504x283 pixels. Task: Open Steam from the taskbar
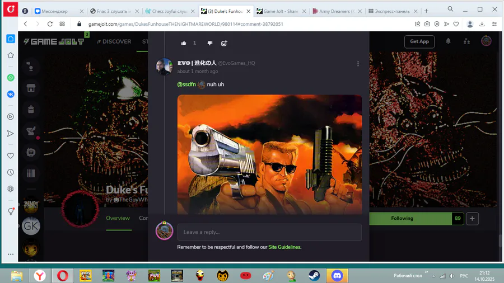[x=314, y=276]
